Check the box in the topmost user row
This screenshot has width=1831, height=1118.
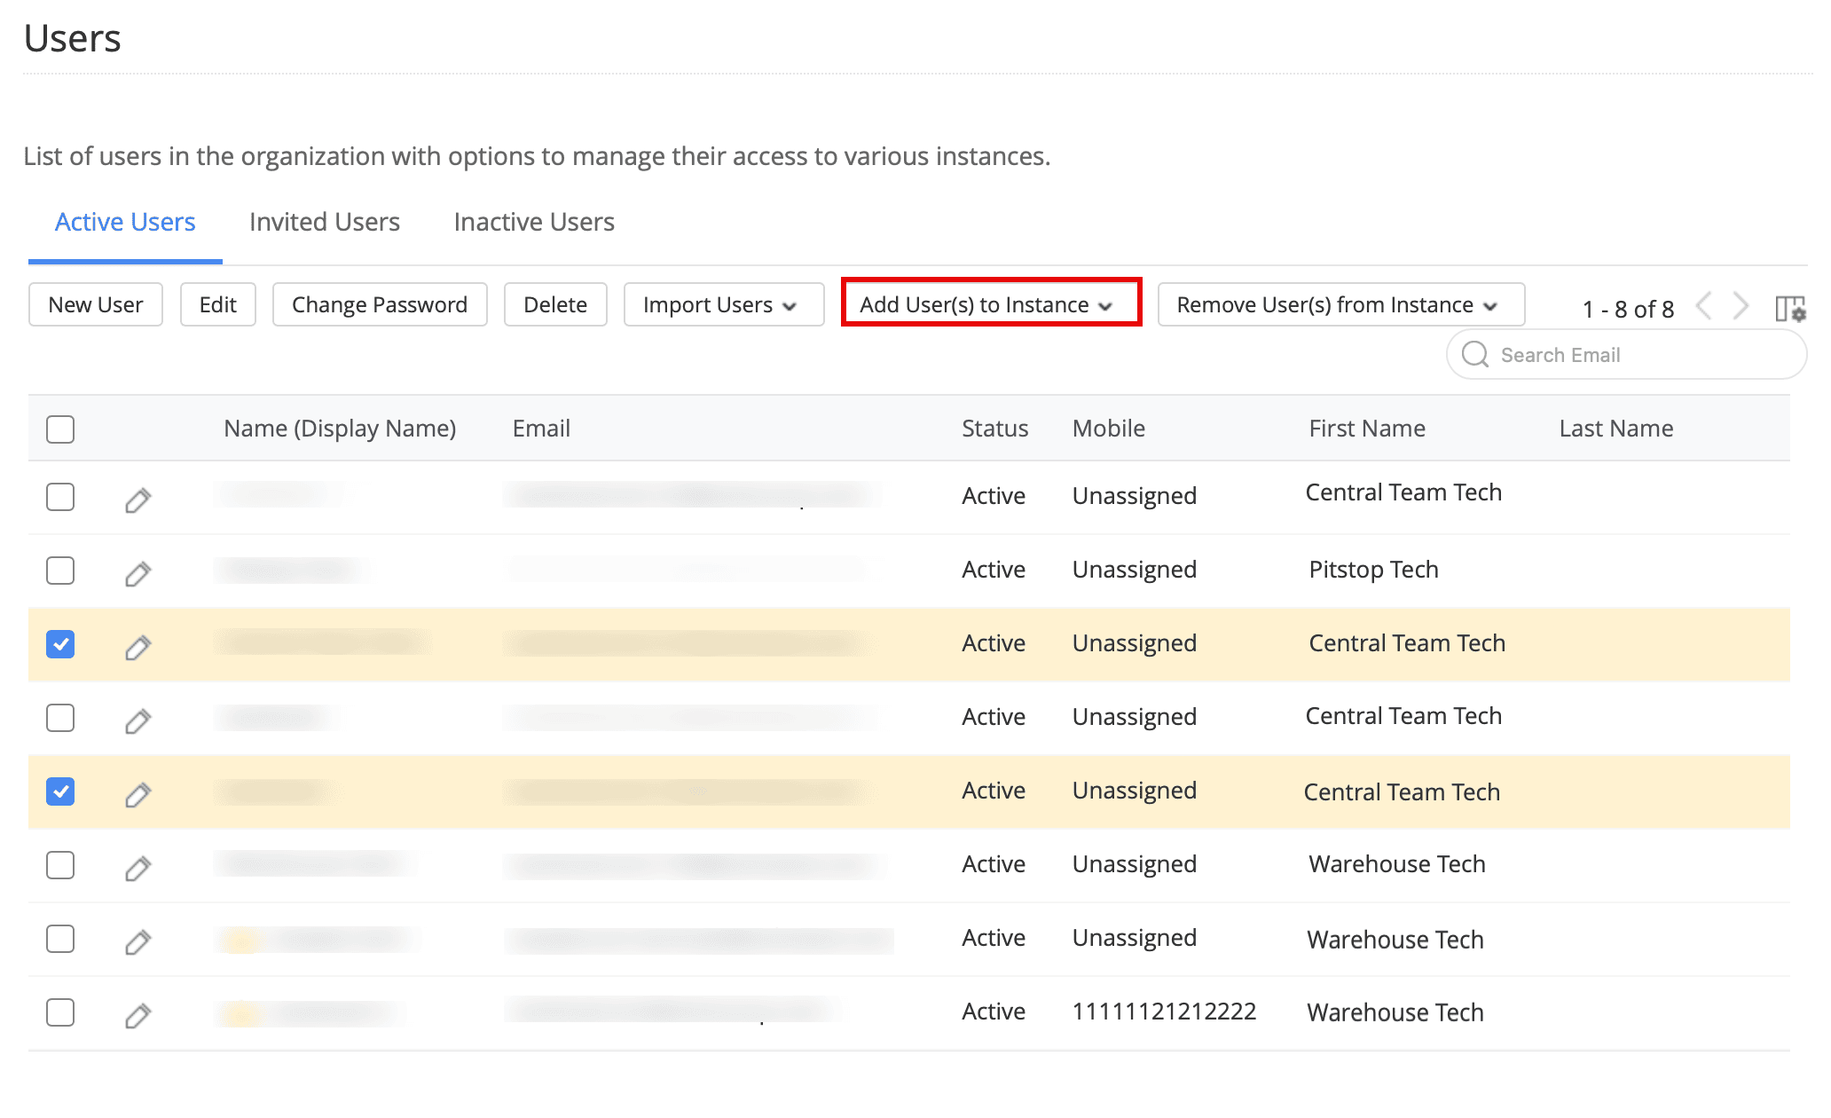click(60, 496)
